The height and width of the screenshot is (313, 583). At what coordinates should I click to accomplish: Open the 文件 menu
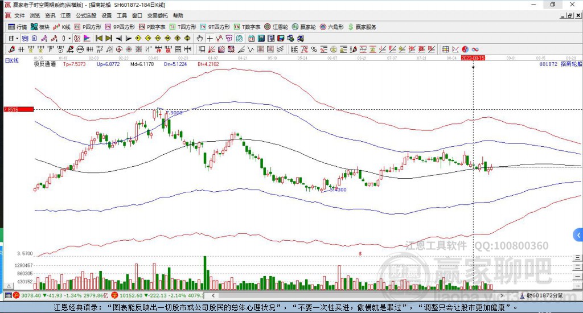coord(19,15)
